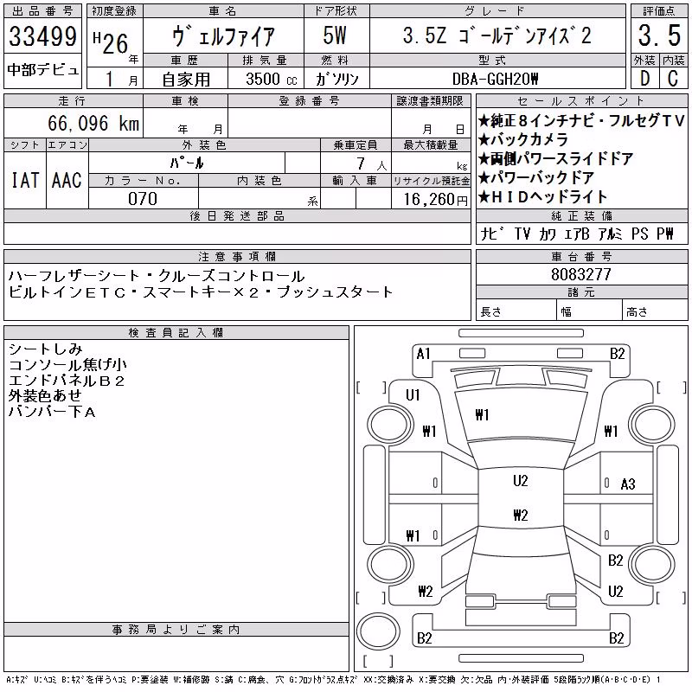Image resolution: width=692 pixels, height=692 pixels.
Task: Select mileage 66,096 km
Action: [x=93, y=123]
